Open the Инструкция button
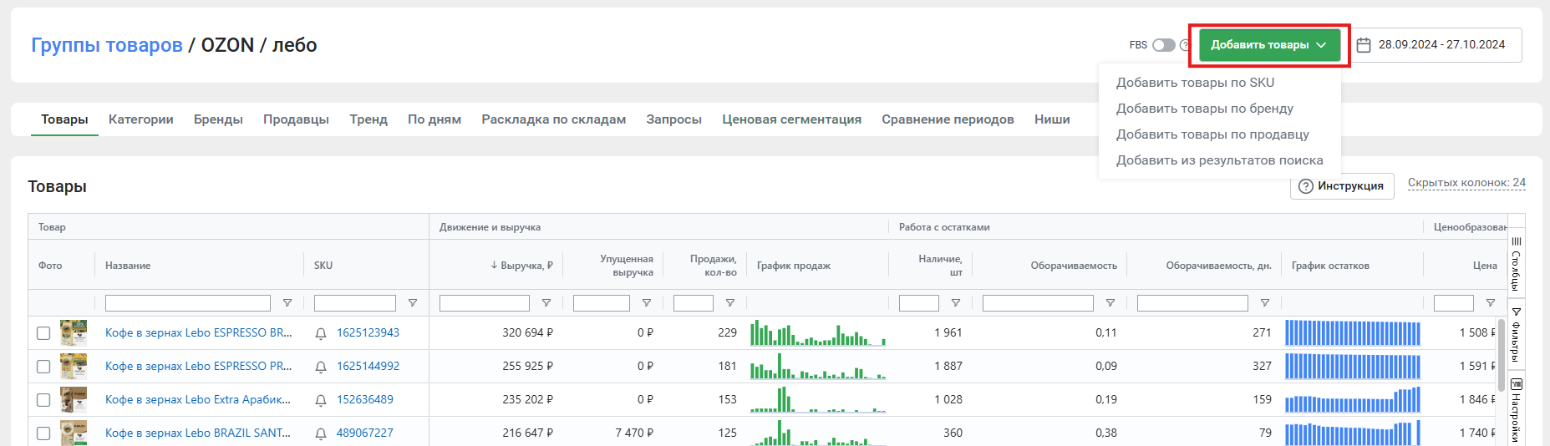This screenshot has width=1550, height=446. pos(1343,186)
